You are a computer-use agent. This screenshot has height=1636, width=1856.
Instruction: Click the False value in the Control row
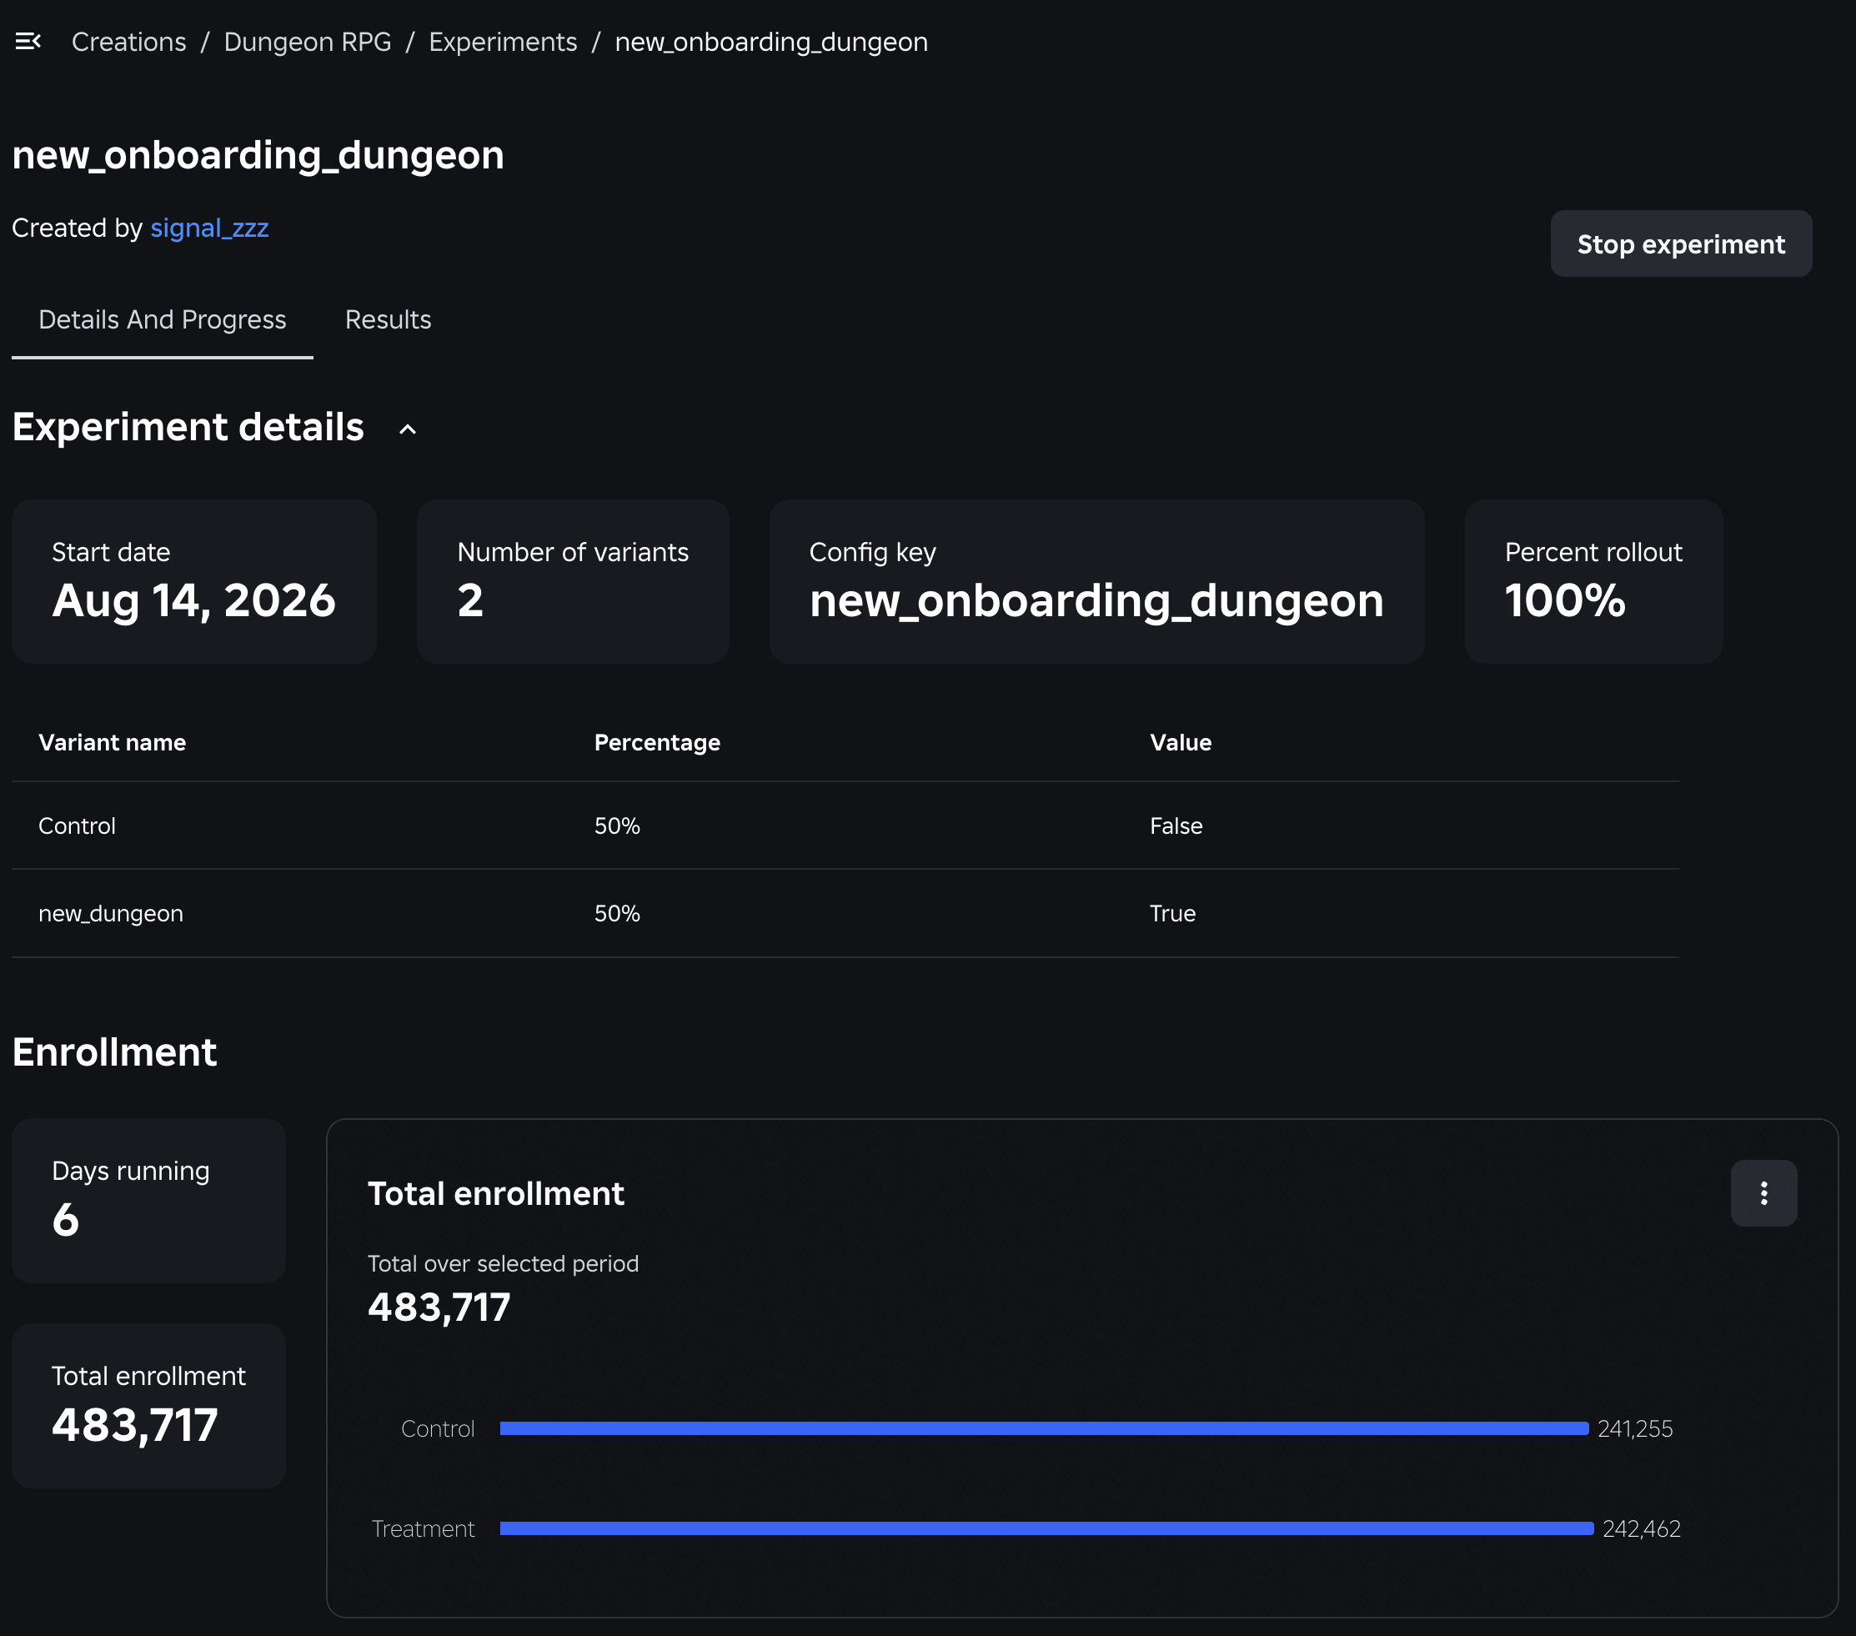(x=1176, y=826)
